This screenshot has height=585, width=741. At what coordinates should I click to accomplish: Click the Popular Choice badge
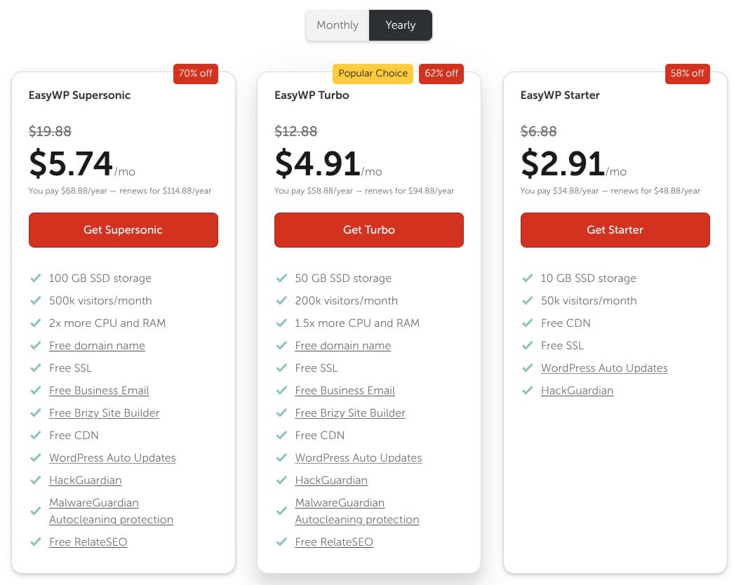(x=373, y=74)
